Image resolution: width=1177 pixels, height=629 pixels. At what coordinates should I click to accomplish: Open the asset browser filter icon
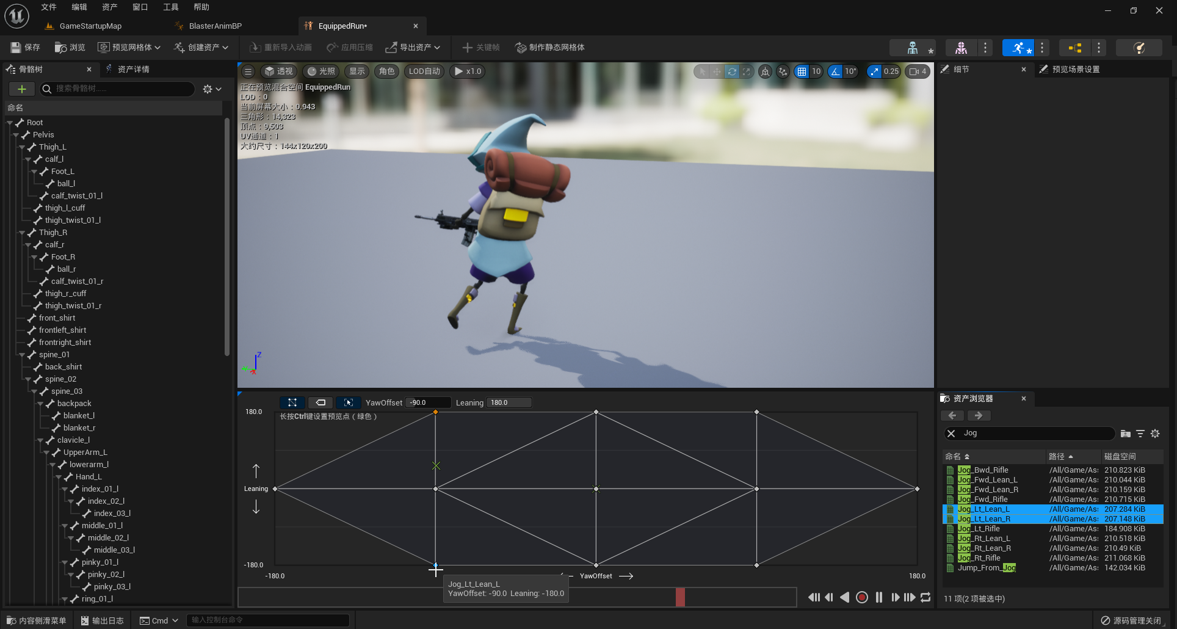1140,434
